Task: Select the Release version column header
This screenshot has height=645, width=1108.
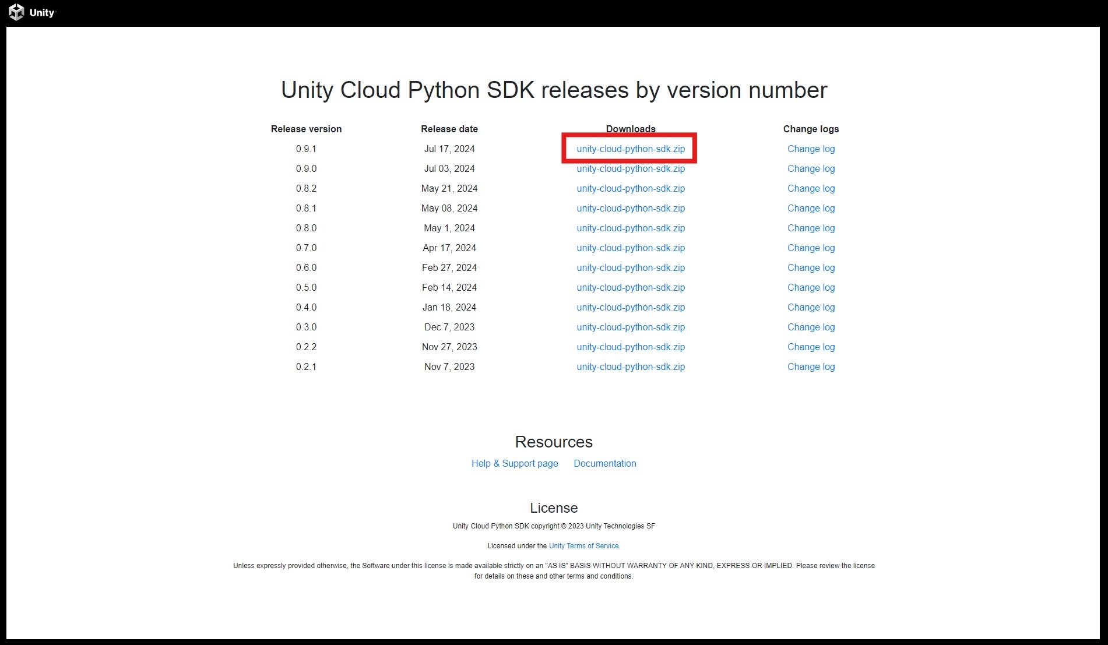Action: click(x=306, y=129)
